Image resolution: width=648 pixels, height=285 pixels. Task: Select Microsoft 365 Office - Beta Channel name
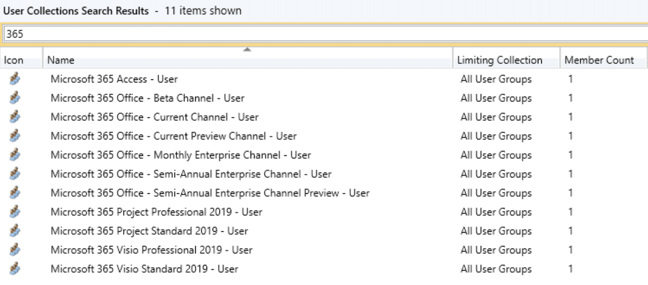147,98
